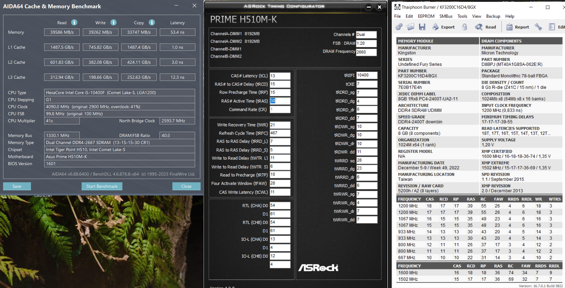Click the info icon next to Write

[x=113, y=22]
